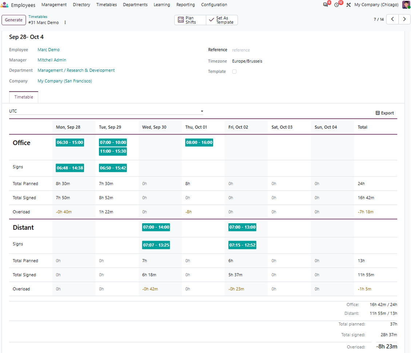The image size is (411, 353).
Task: Click the 16h 42m Office signed total
Action: point(366,198)
